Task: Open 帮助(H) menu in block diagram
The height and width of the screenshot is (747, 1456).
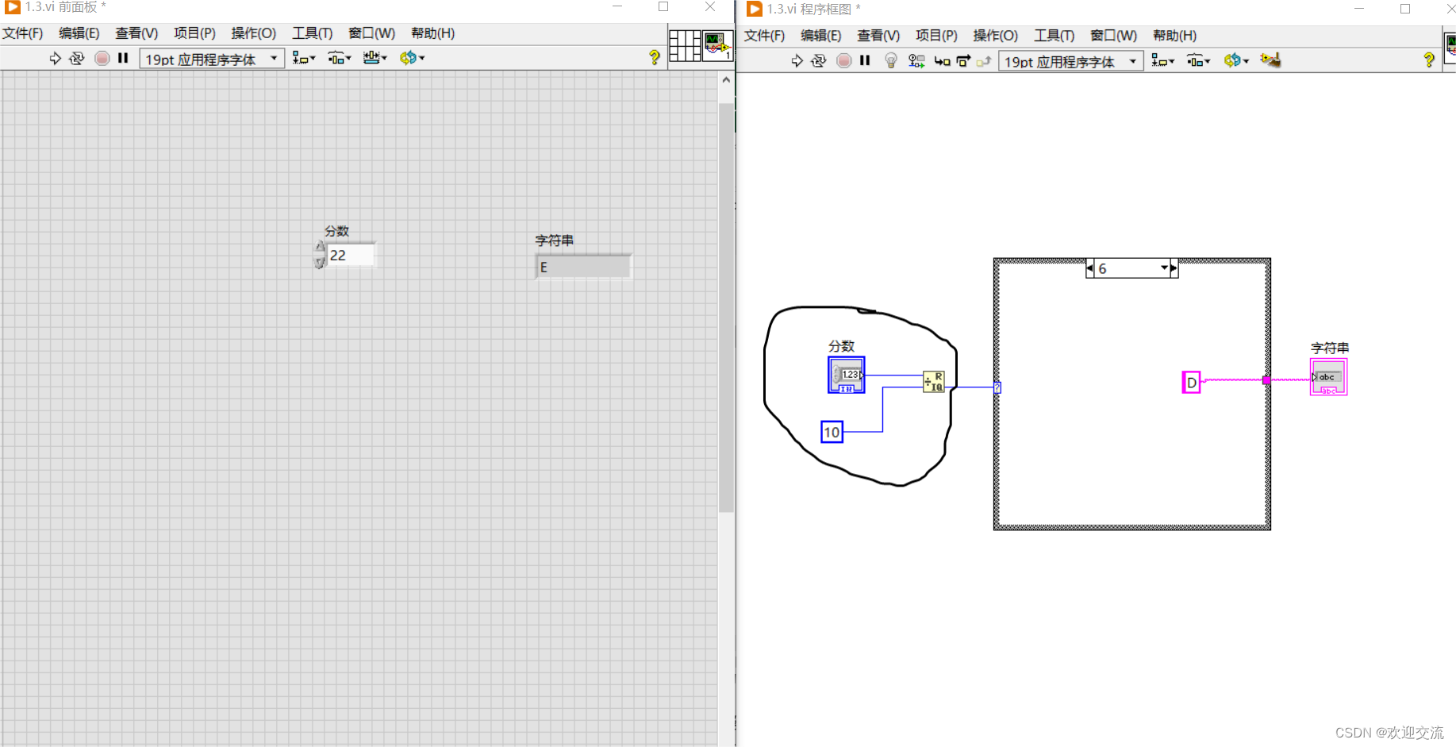Action: point(1174,36)
